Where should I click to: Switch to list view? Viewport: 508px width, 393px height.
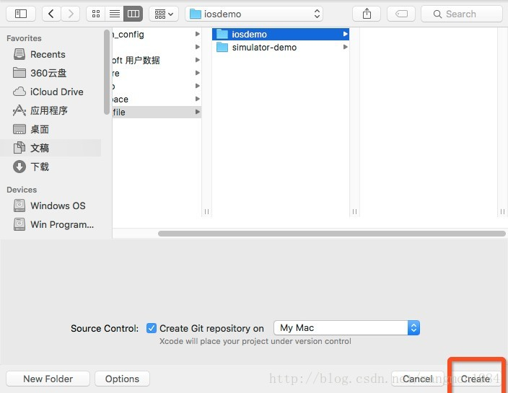pyautogui.click(x=114, y=14)
